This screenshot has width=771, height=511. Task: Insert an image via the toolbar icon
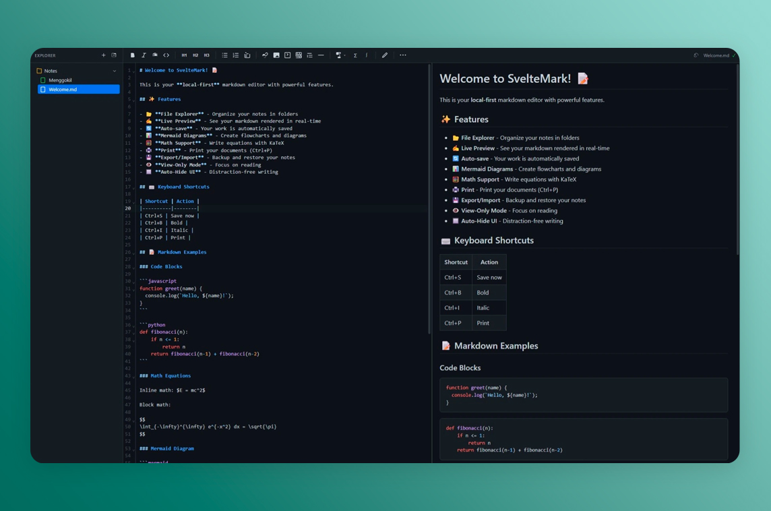pos(276,55)
